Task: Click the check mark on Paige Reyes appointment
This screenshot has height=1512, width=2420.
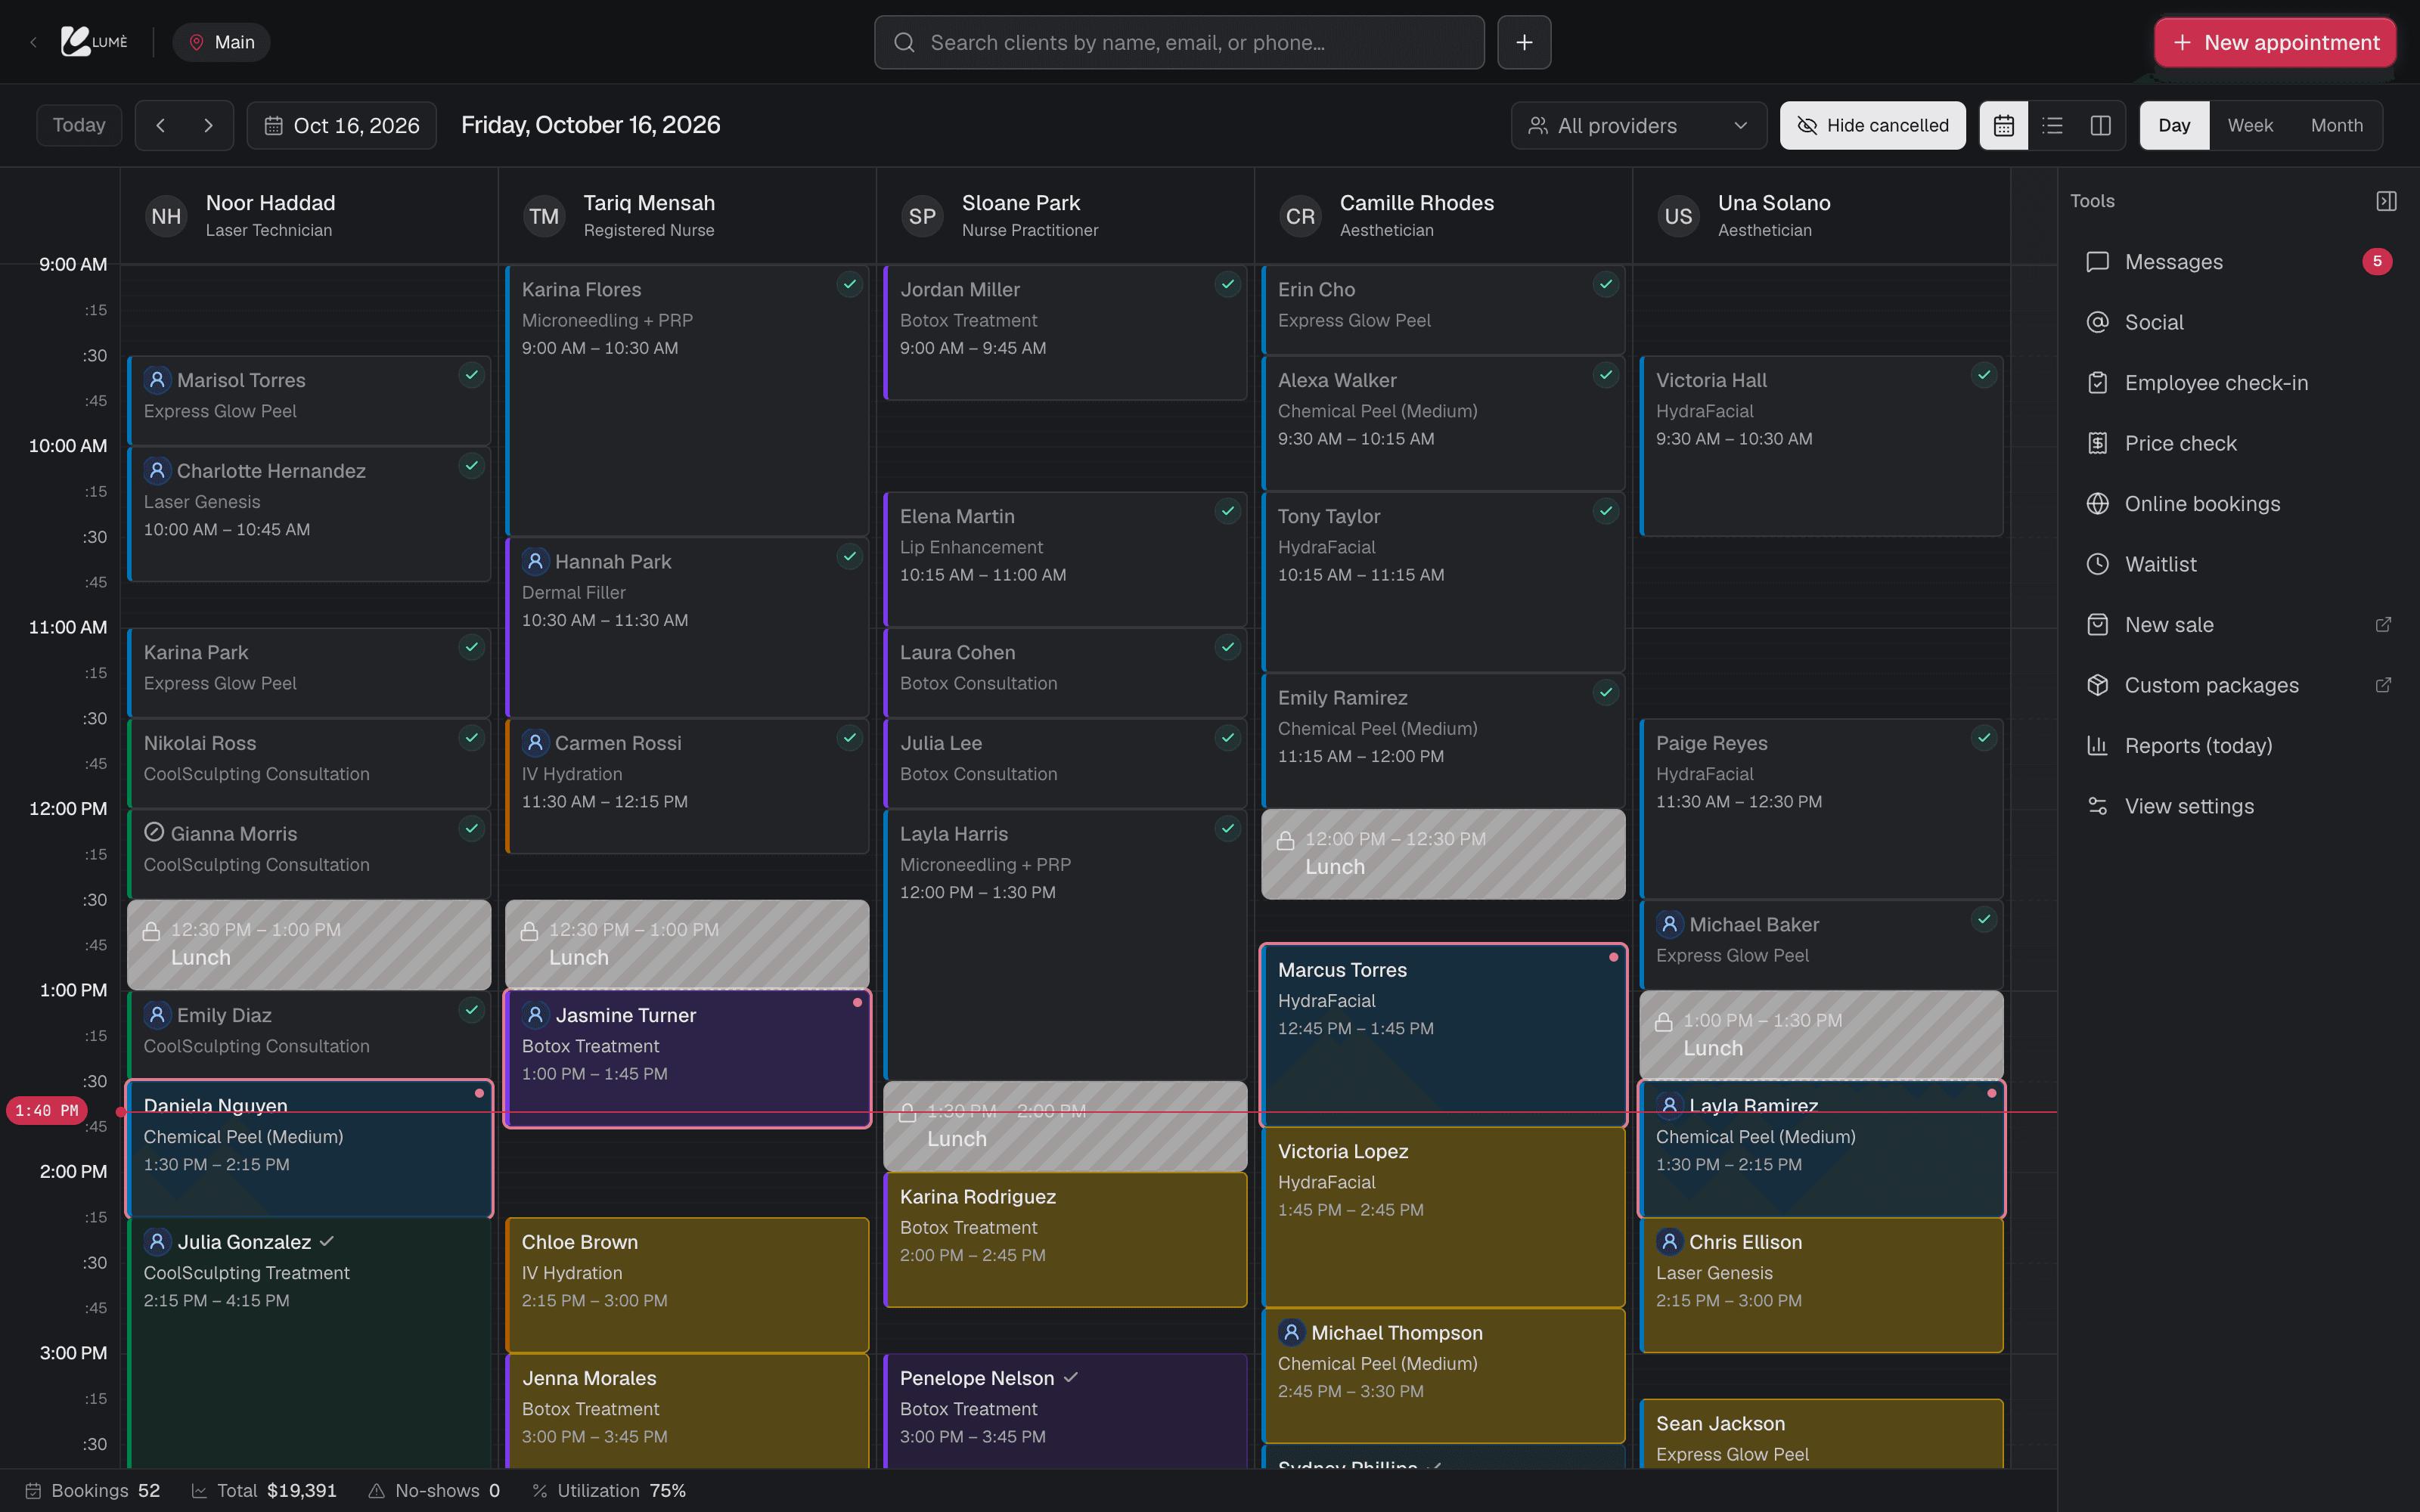Action: click(1983, 739)
